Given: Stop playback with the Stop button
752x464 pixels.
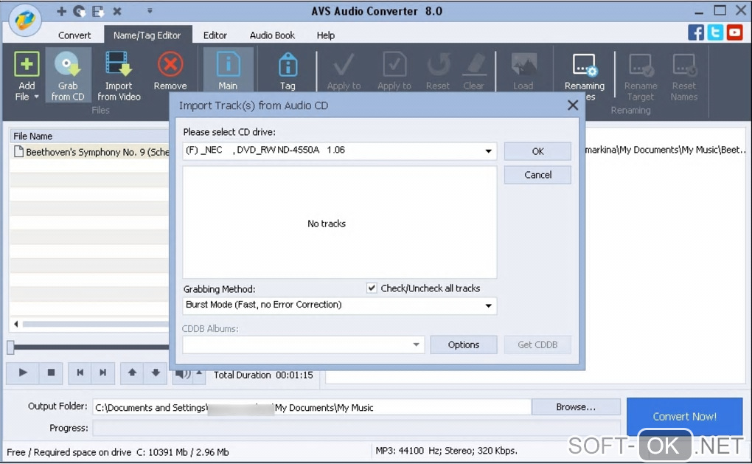Looking at the screenshot, I should pyautogui.click(x=51, y=373).
